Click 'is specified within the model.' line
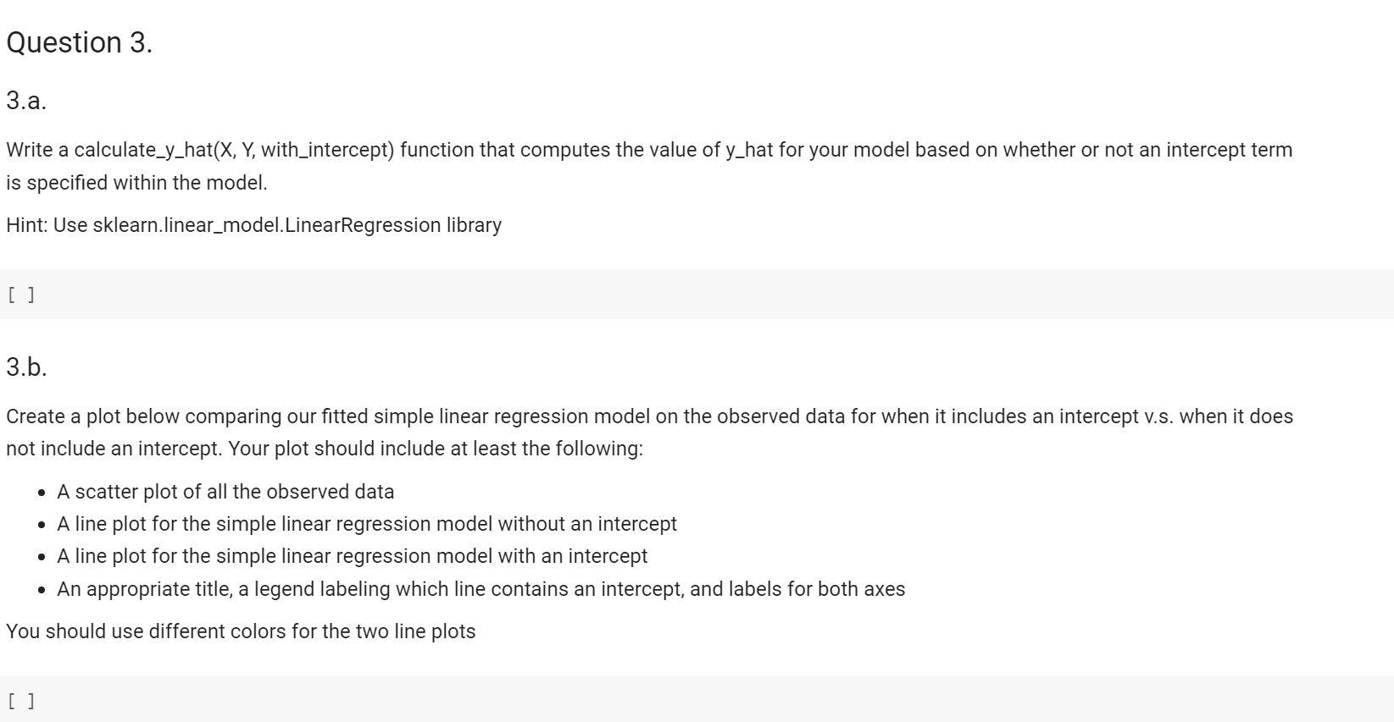The width and height of the screenshot is (1394, 722). coord(136,183)
